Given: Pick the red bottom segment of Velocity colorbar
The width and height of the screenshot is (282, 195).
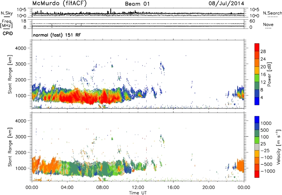Looking at the screenshot, I should click(257, 174).
